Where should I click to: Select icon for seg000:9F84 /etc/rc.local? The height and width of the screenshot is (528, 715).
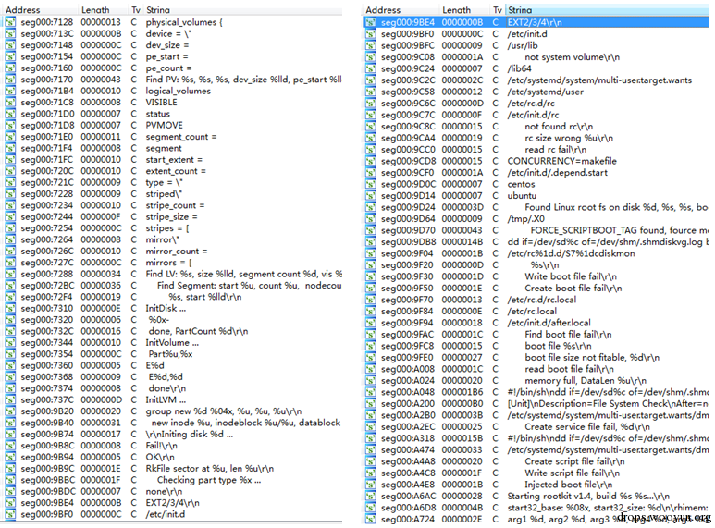371,311
